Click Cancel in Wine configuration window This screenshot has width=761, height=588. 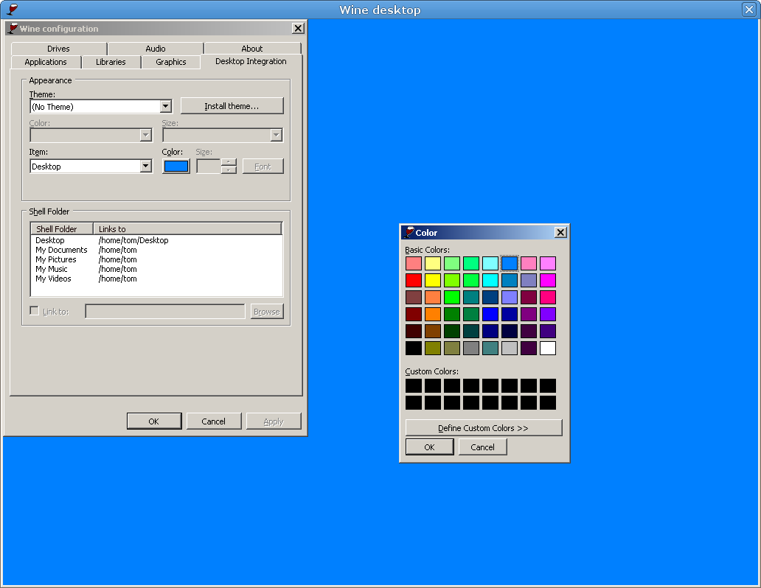click(x=214, y=421)
